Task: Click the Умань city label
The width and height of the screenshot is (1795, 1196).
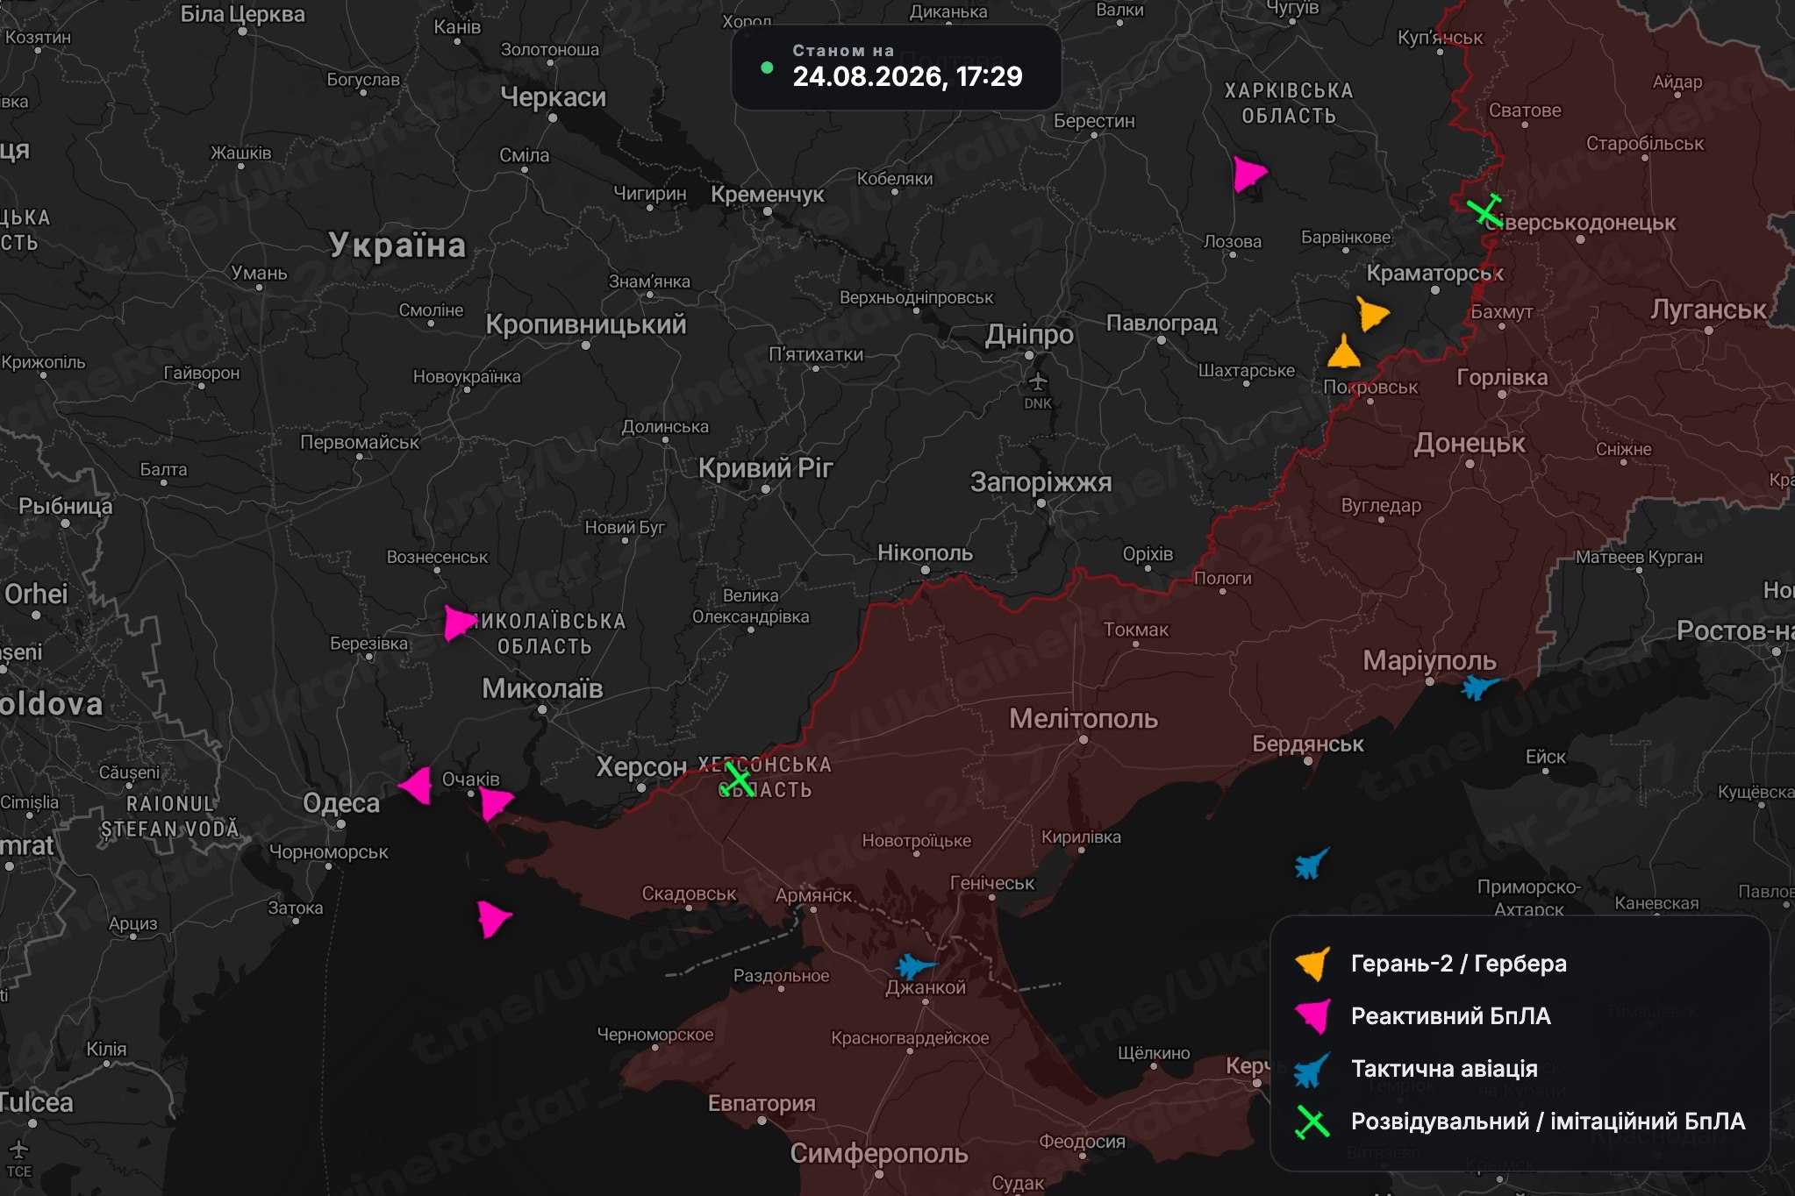Action: point(259,273)
